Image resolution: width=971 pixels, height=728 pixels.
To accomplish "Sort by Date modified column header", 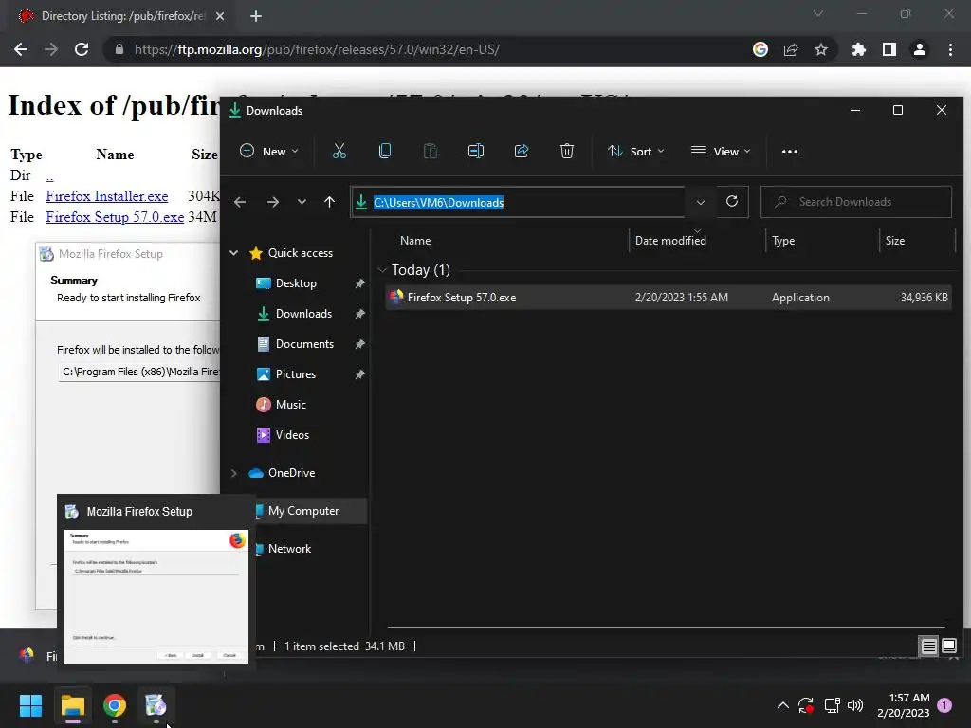I will [x=670, y=240].
